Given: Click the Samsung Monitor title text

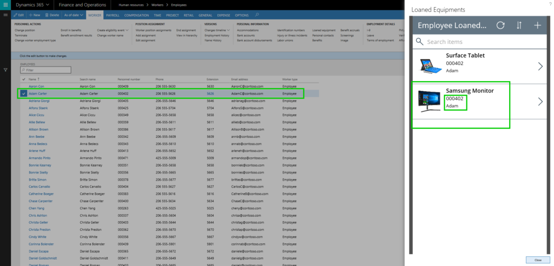Looking at the screenshot, I should pyautogui.click(x=470, y=91).
